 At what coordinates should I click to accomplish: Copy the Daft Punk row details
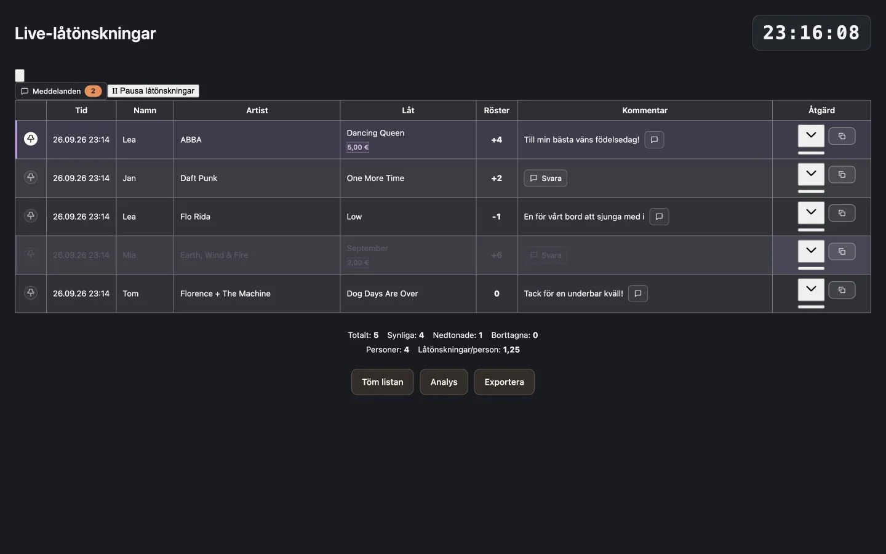pyautogui.click(x=842, y=175)
